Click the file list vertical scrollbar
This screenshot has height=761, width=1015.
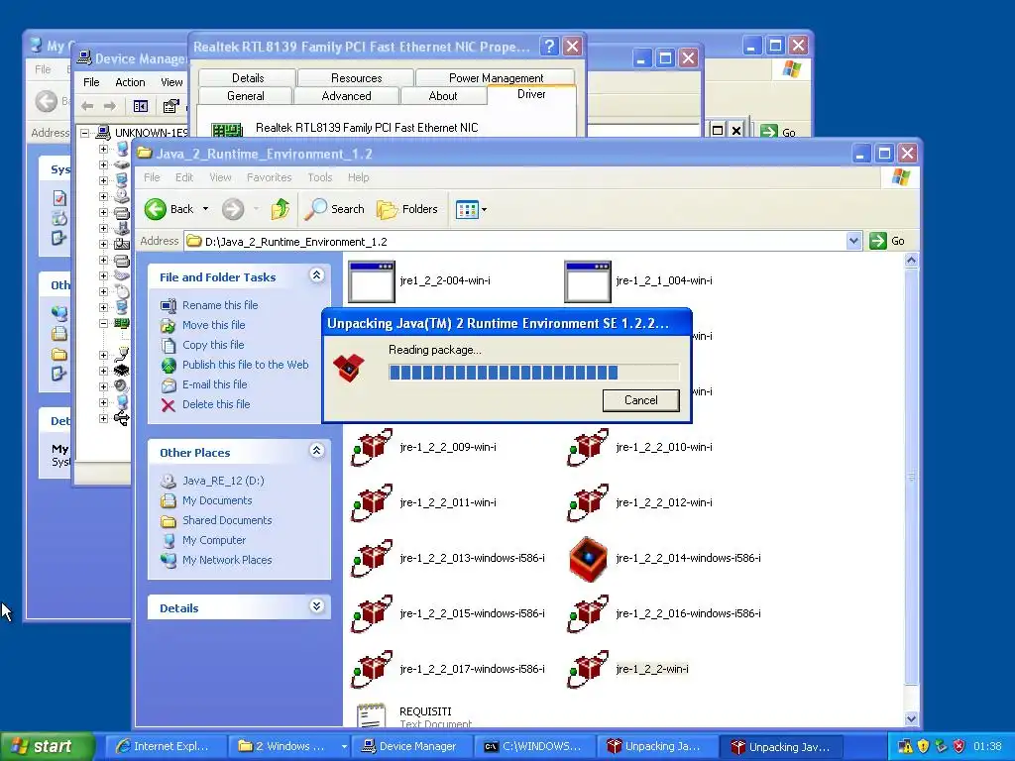[x=911, y=477]
